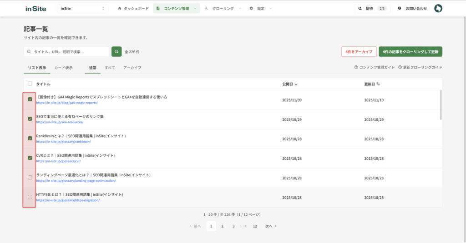Switch to リスト表示 tab
Viewport: 466px width, 243px height.
click(37, 68)
